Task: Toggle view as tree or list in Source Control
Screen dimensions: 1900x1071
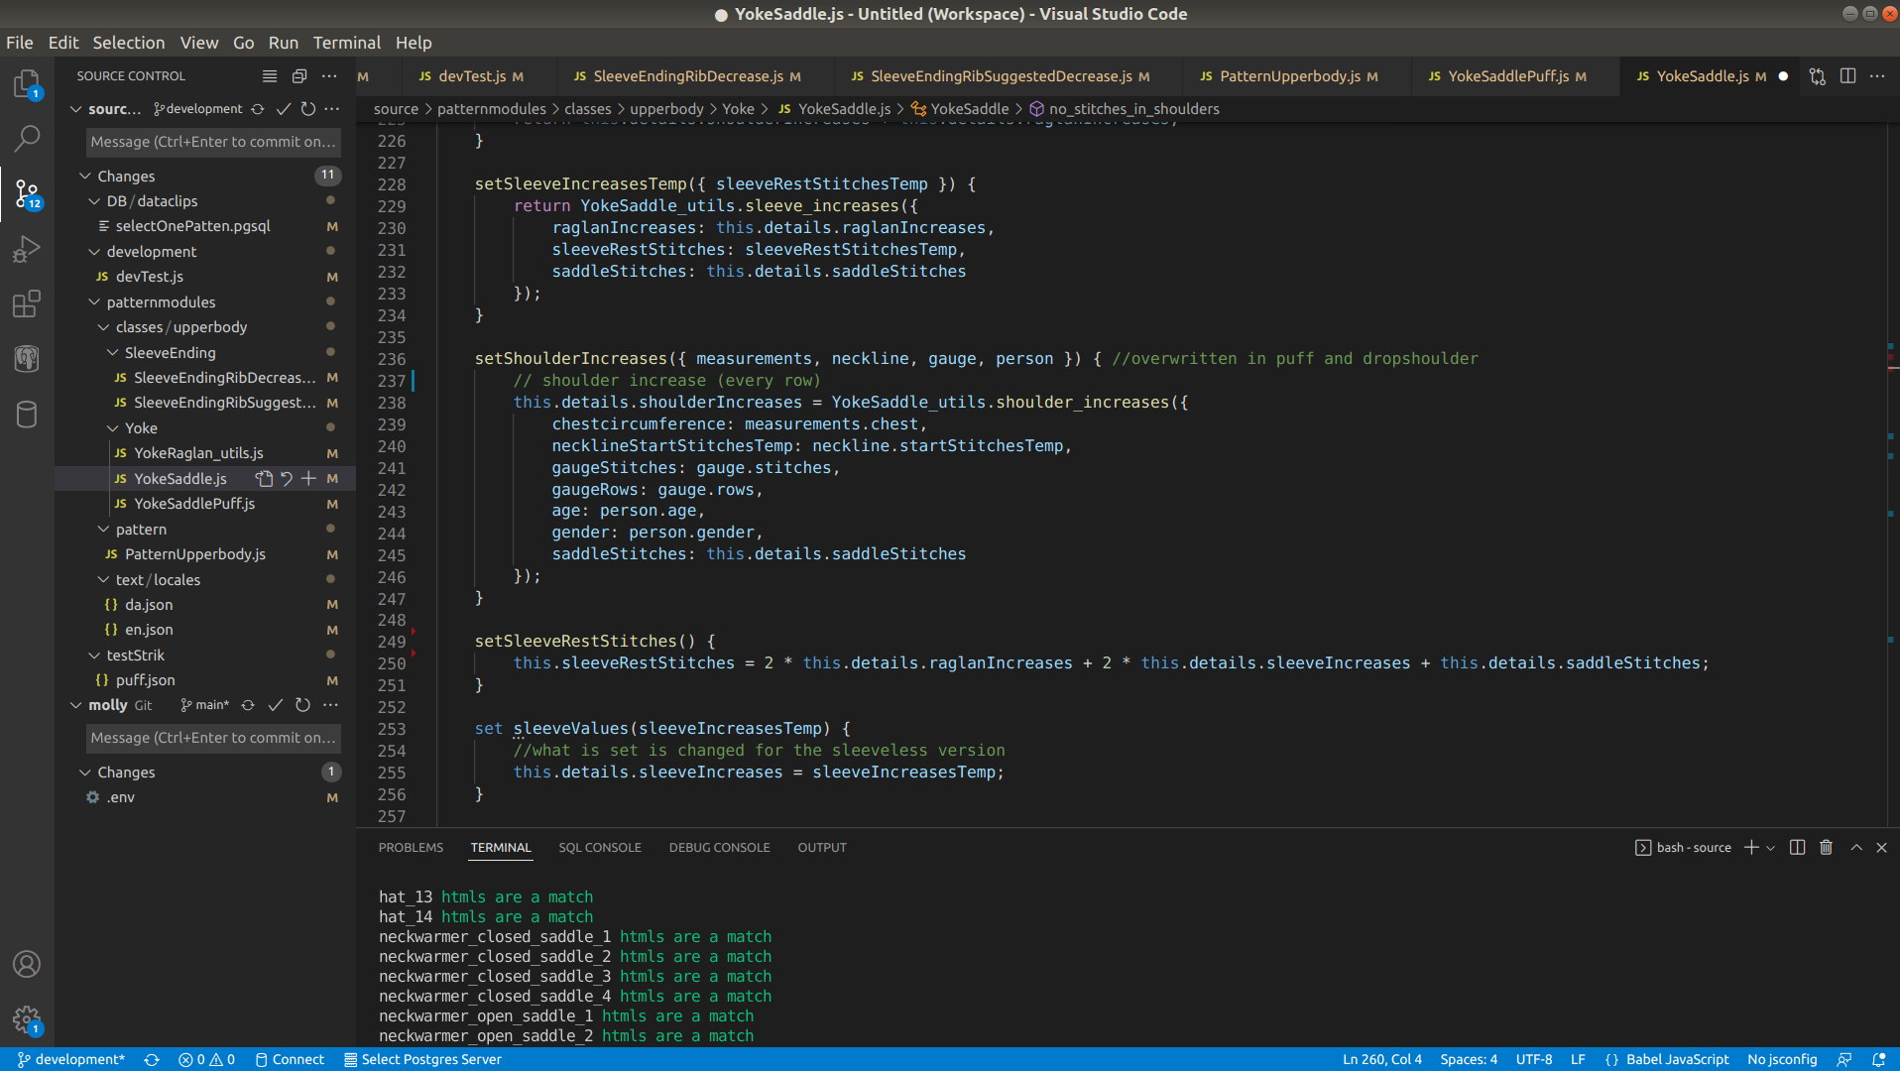Action: pos(269,76)
